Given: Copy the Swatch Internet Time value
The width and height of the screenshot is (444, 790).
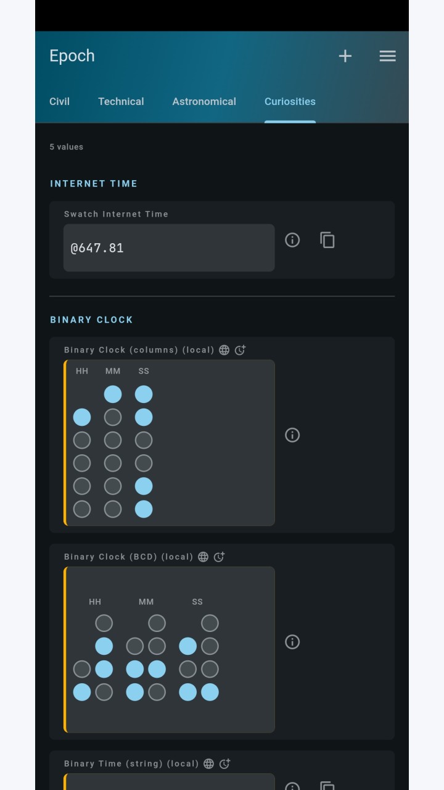Looking at the screenshot, I should [327, 240].
